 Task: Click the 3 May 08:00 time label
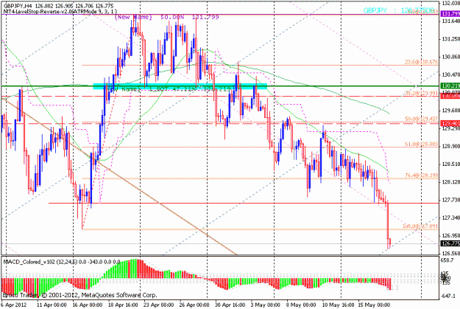(x=265, y=305)
